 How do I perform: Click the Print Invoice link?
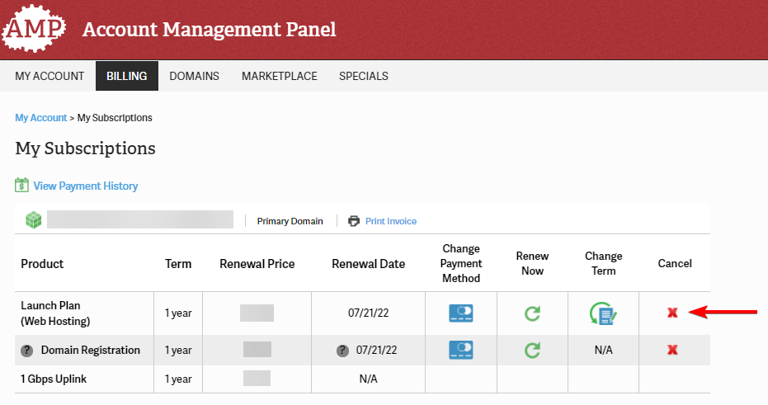[391, 221]
